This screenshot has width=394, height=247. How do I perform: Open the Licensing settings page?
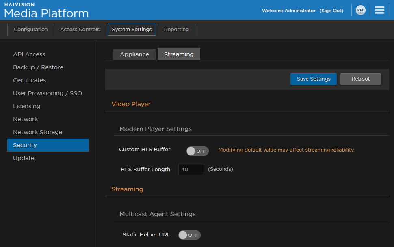[x=26, y=106]
